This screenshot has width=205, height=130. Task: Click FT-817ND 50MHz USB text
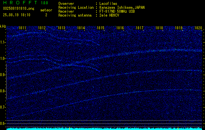coord(117,11)
